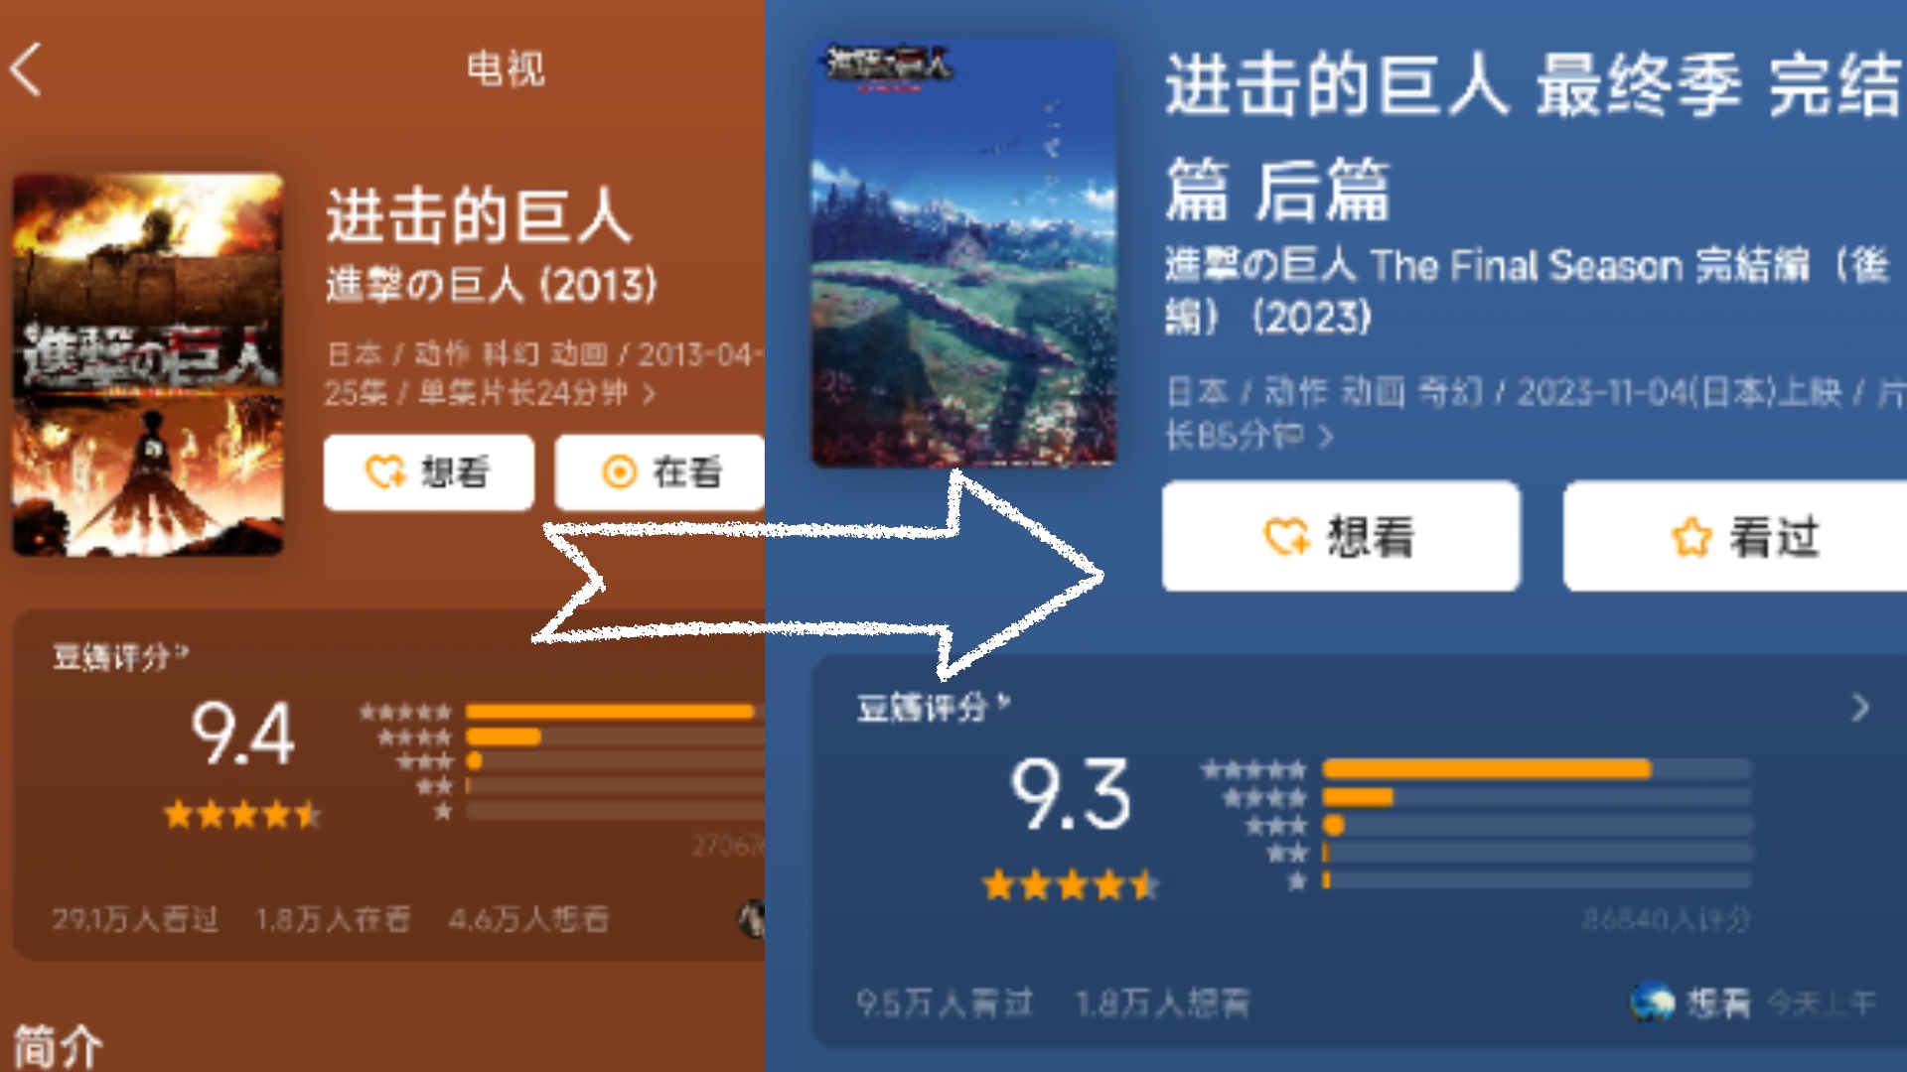Open the 进击的巨人 2013 poster thumbnail
1907x1072 pixels.
click(148, 364)
